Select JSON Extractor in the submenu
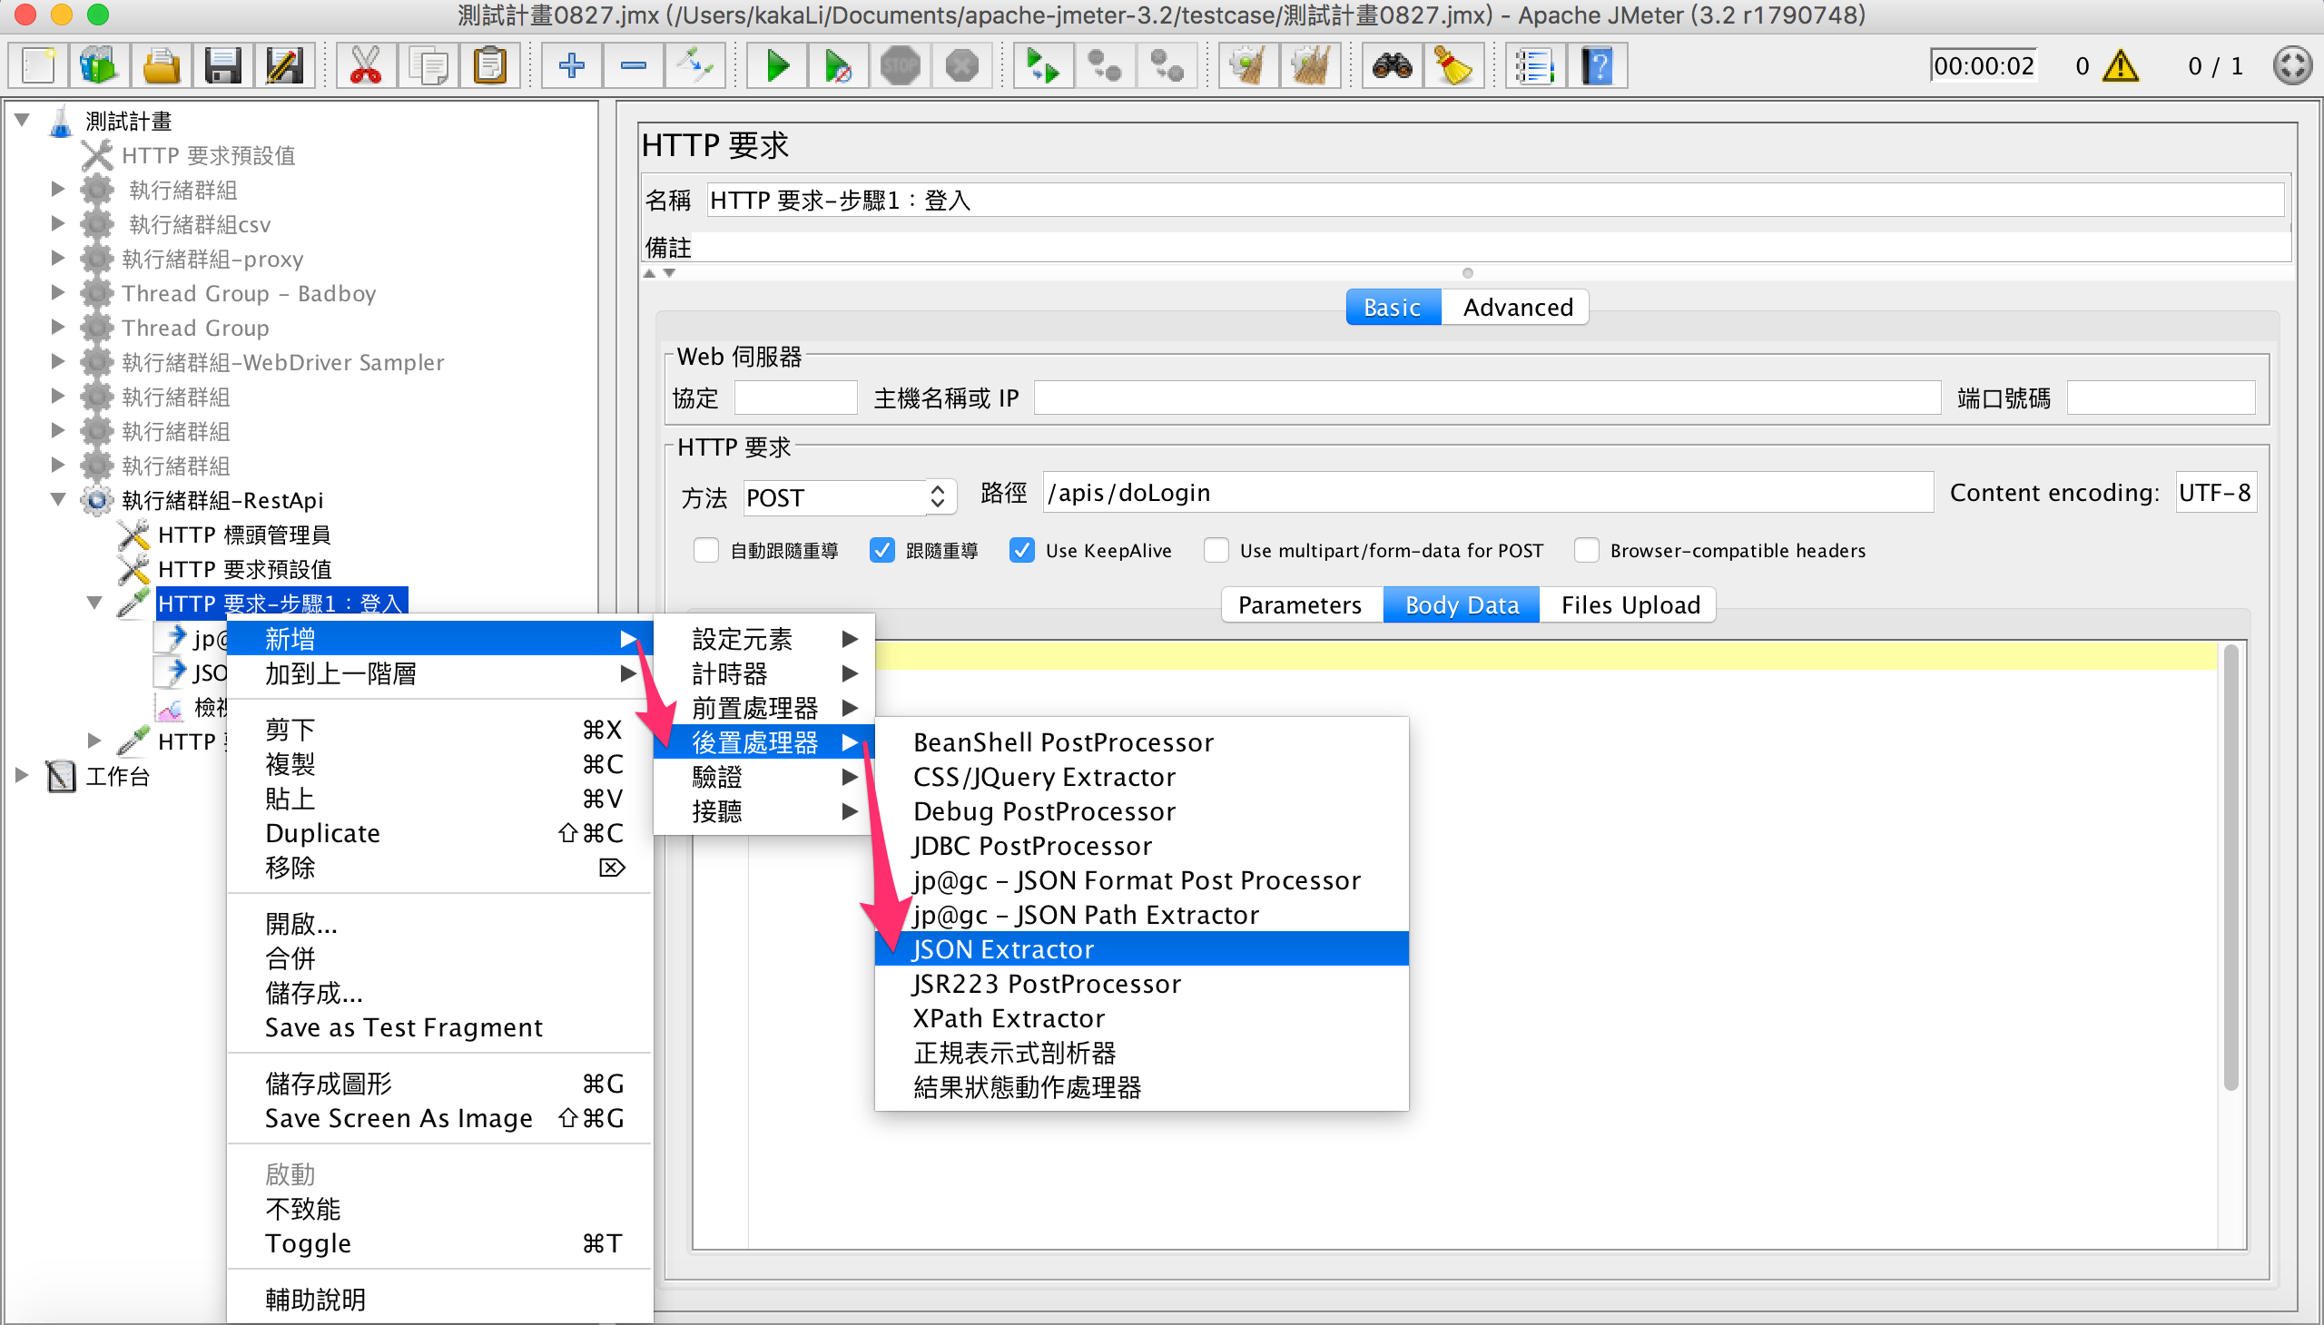Viewport: 2324px width, 1325px height. 1141,948
